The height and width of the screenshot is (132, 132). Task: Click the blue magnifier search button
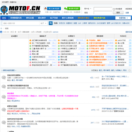click(51, 23)
